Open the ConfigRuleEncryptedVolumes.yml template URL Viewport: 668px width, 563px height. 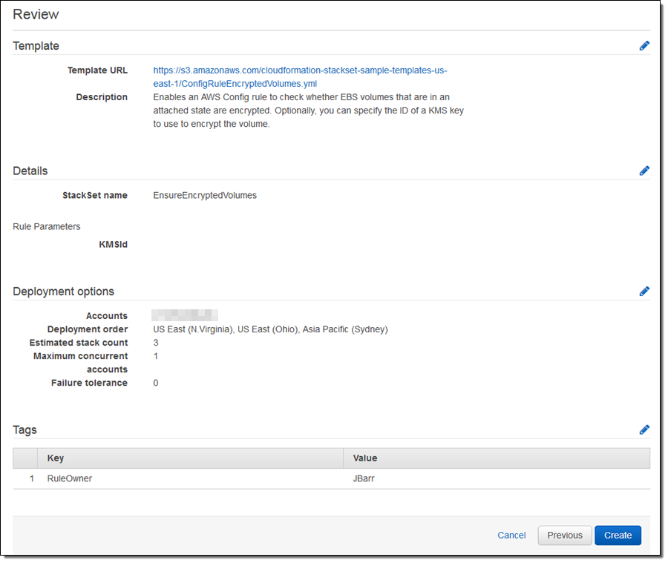click(300, 77)
